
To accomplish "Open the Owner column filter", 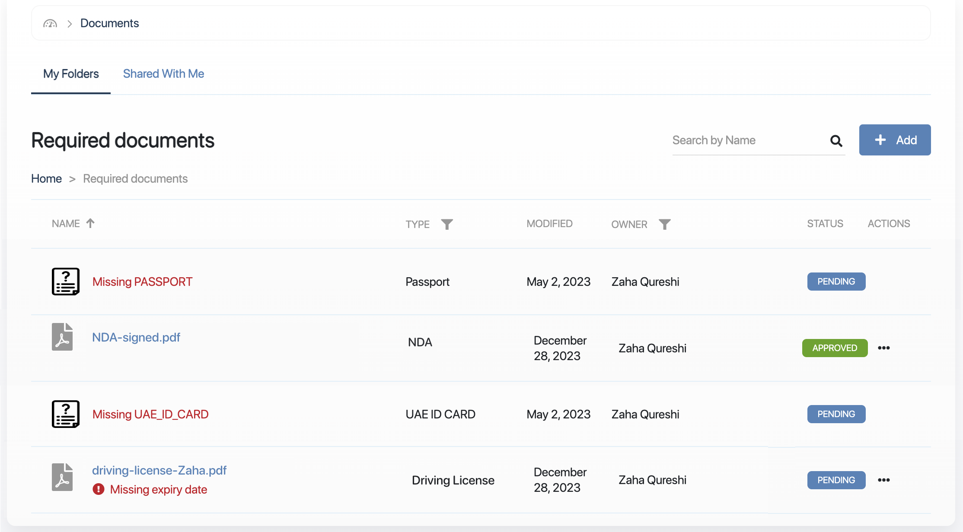I will [x=664, y=224].
